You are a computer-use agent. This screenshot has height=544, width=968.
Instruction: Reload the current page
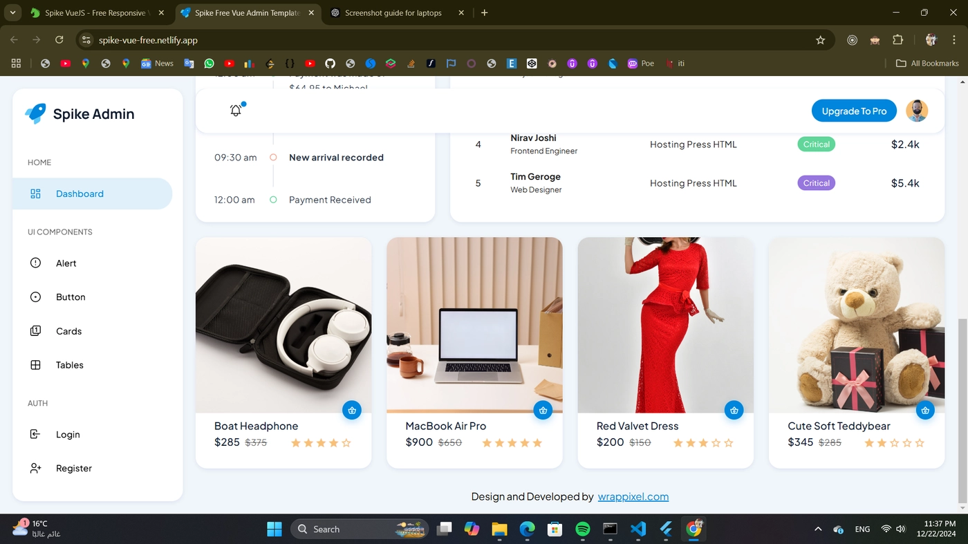59,40
